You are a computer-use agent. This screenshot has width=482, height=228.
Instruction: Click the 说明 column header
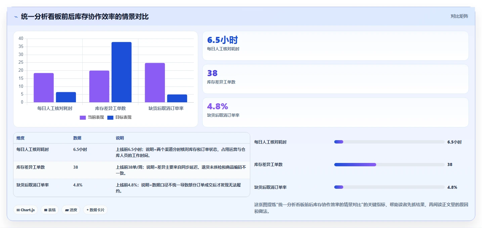120,138
